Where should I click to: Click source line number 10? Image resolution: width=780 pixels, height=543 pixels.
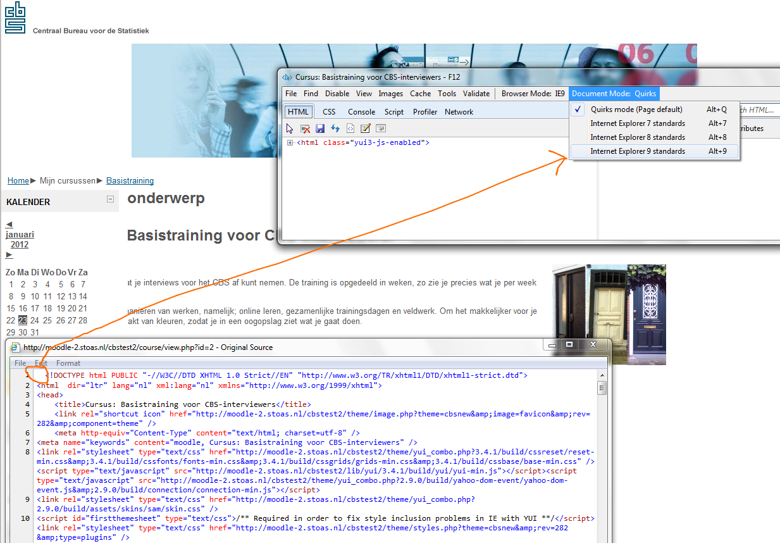click(x=25, y=518)
